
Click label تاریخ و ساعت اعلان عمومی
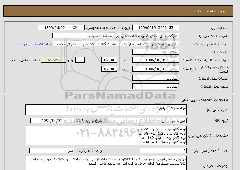(x=109, y=28)
